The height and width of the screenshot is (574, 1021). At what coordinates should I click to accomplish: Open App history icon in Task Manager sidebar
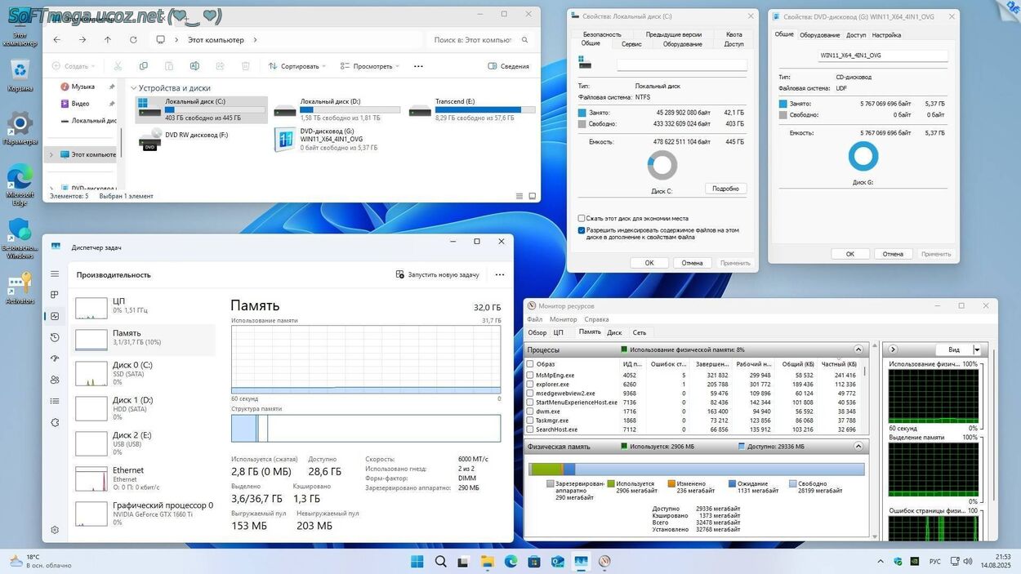tap(55, 337)
